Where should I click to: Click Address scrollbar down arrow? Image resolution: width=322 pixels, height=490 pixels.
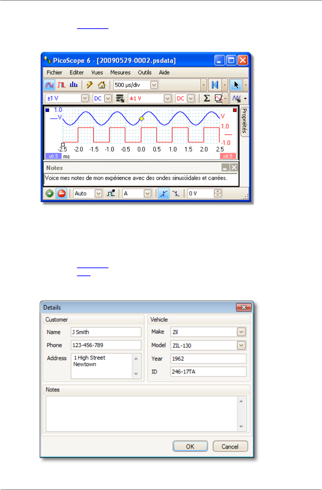(x=136, y=374)
